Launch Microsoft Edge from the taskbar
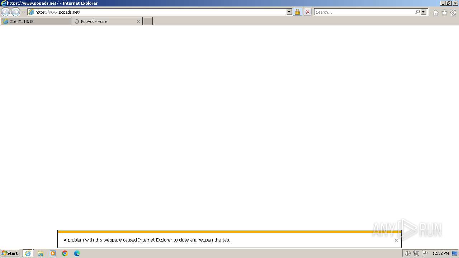Screen dimensions: 459x258 coord(77,253)
